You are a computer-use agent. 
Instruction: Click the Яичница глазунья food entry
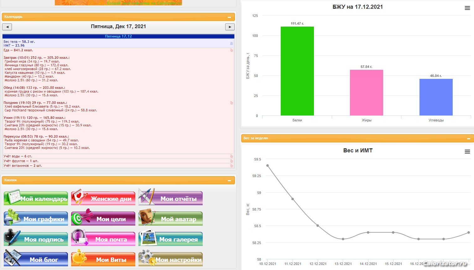point(36,65)
